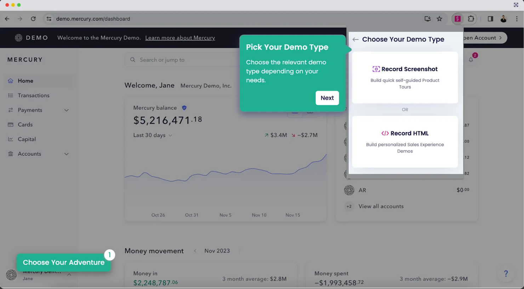Open Transactions in the sidebar
Viewport: 524px width, 289px height.
[x=38, y=95]
